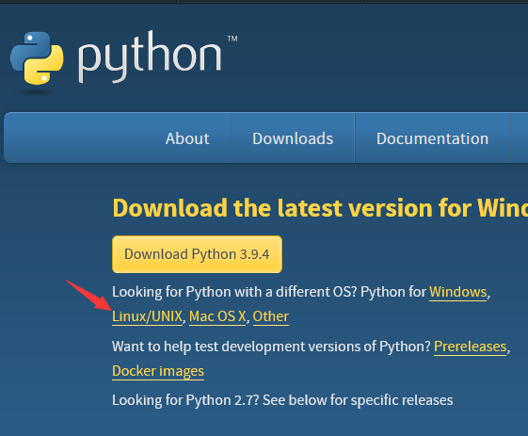
Task: Open the About menu
Action: [x=187, y=138]
